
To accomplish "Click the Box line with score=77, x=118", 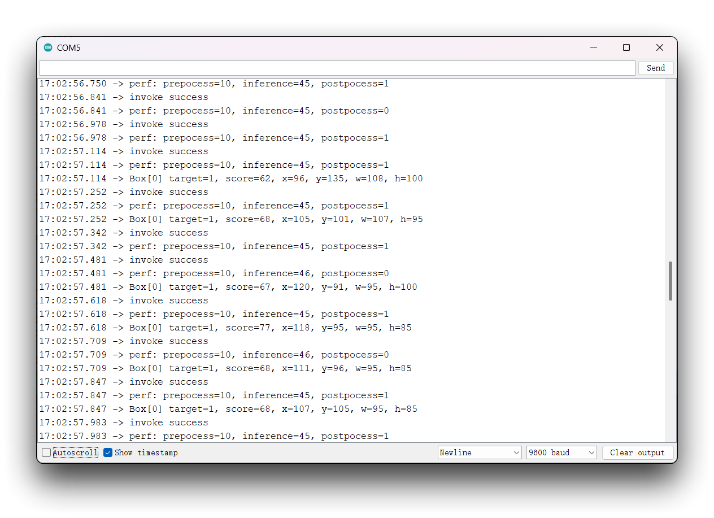I will (225, 328).
